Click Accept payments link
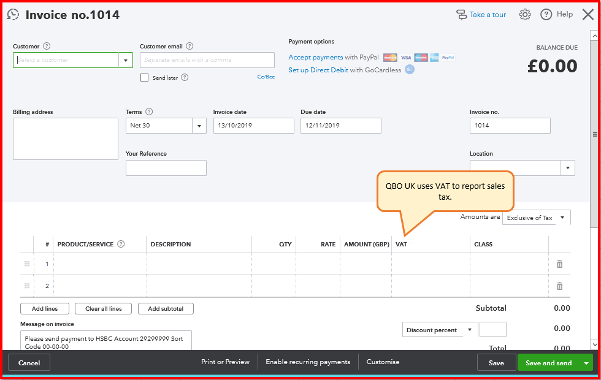The height and width of the screenshot is (380, 601). tap(315, 57)
